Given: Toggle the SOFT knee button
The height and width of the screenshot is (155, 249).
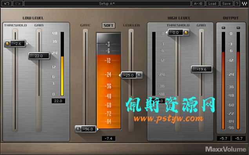Looking at the screenshot, I should click(109, 25).
